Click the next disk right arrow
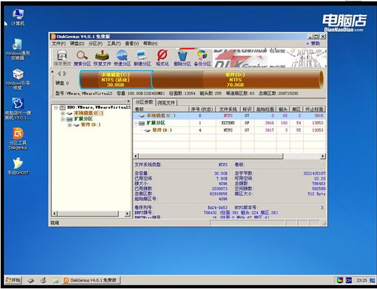377x289 pixels. coord(65,74)
